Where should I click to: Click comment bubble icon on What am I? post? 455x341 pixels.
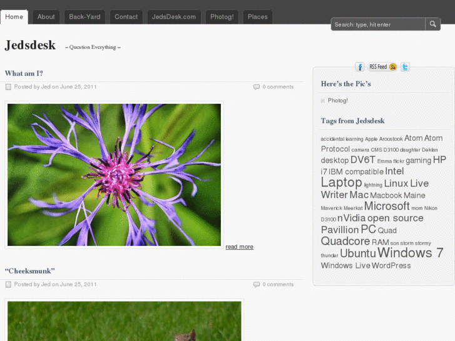pyautogui.click(x=257, y=87)
